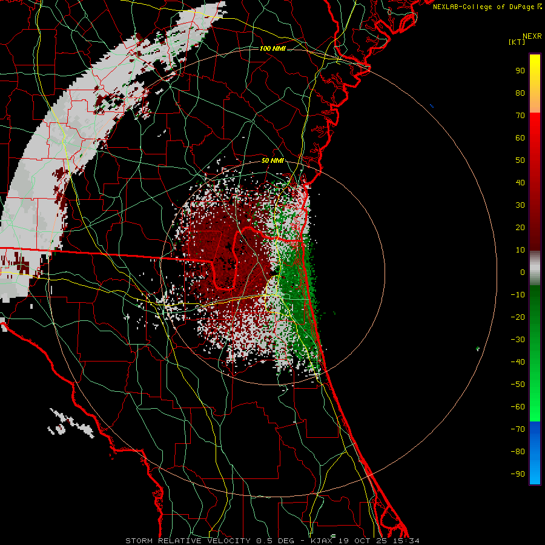This screenshot has width=545, height=545.
Task: Click the -80 knot scale value
Action: pyautogui.click(x=518, y=452)
